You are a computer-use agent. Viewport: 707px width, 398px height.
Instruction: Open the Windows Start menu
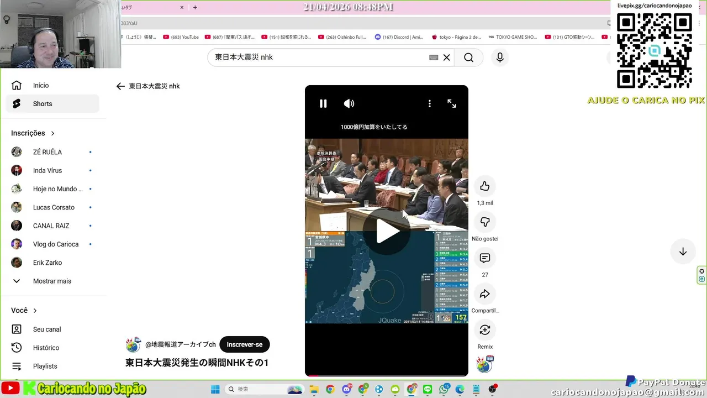pyautogui.click(x=215, y=389)
